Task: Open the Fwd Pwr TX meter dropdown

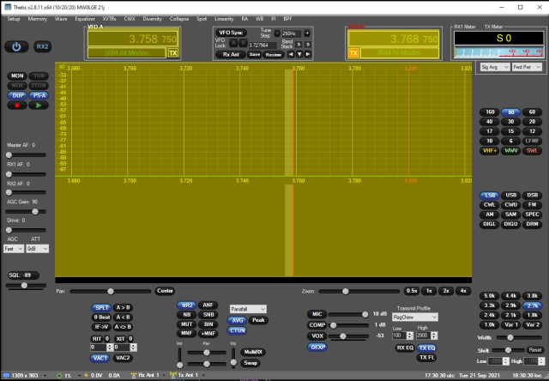Action: 527,67
